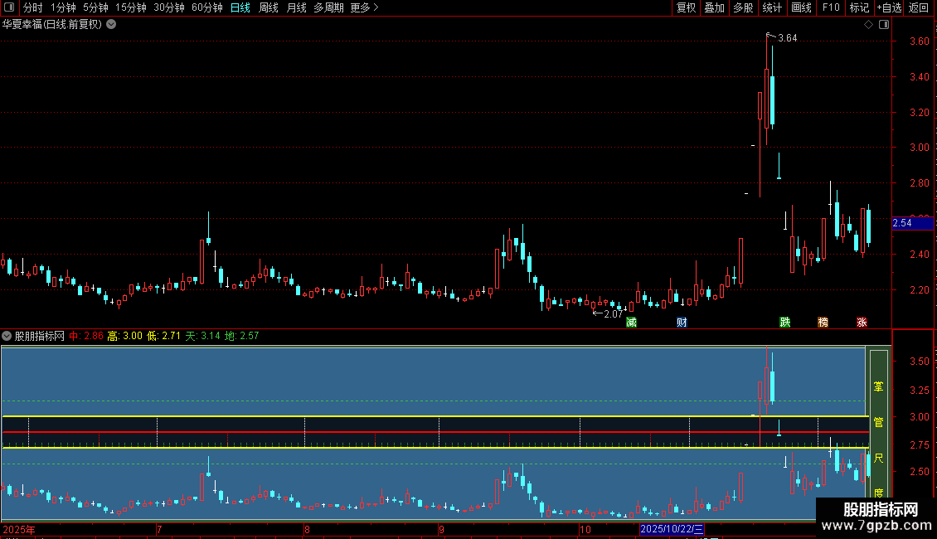Viewport: 937px width, 539px height.
Task: Click the 高: 3.00 indicator value
Action: click(x=125, y=336)
